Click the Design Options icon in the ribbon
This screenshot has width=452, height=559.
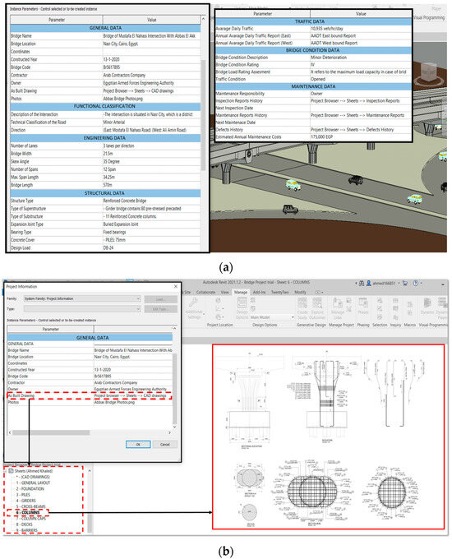(242, 303)
